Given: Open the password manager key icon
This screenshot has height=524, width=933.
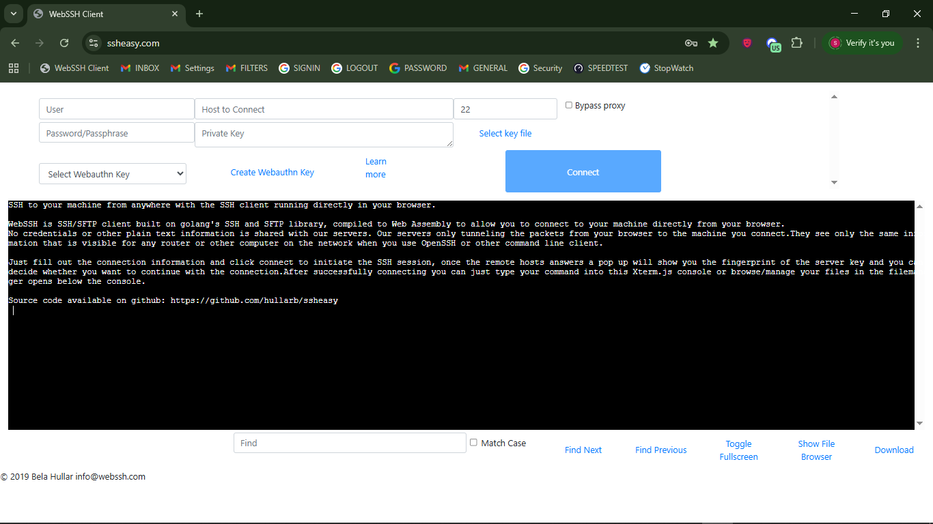Looking at the screenshot, I should [x=691, y=43].
